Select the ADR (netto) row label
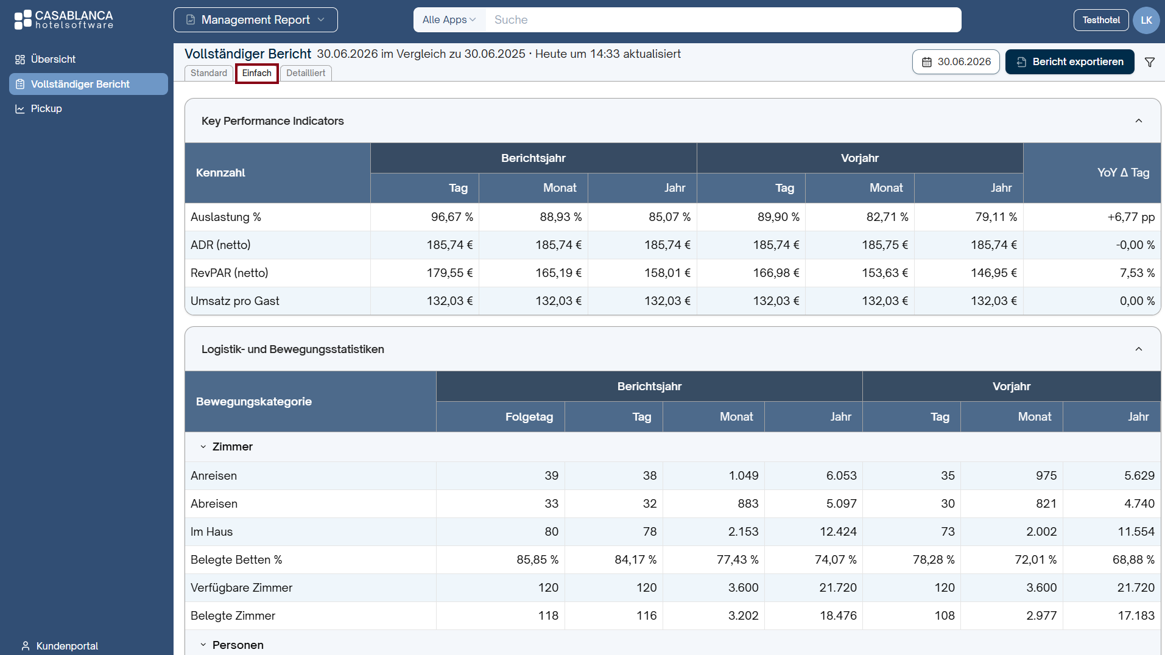1165x655 pixels. pyautogui.click(x=220, y=245)
